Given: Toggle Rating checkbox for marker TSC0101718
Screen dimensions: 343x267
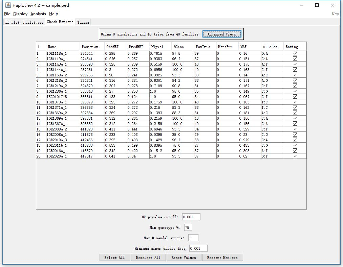Looking at the screenshot, I should click(x=295, y=97).
